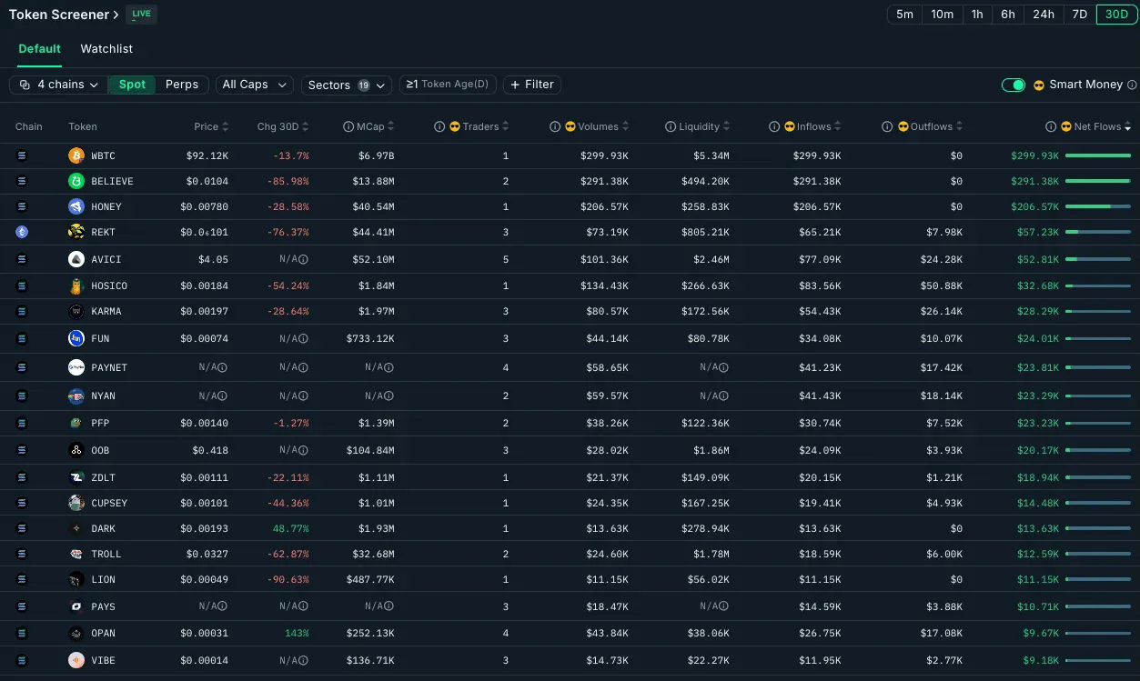This screenshot has width=1140, height=681.
Task: Click the LION token name
Action: pos(104,579)
